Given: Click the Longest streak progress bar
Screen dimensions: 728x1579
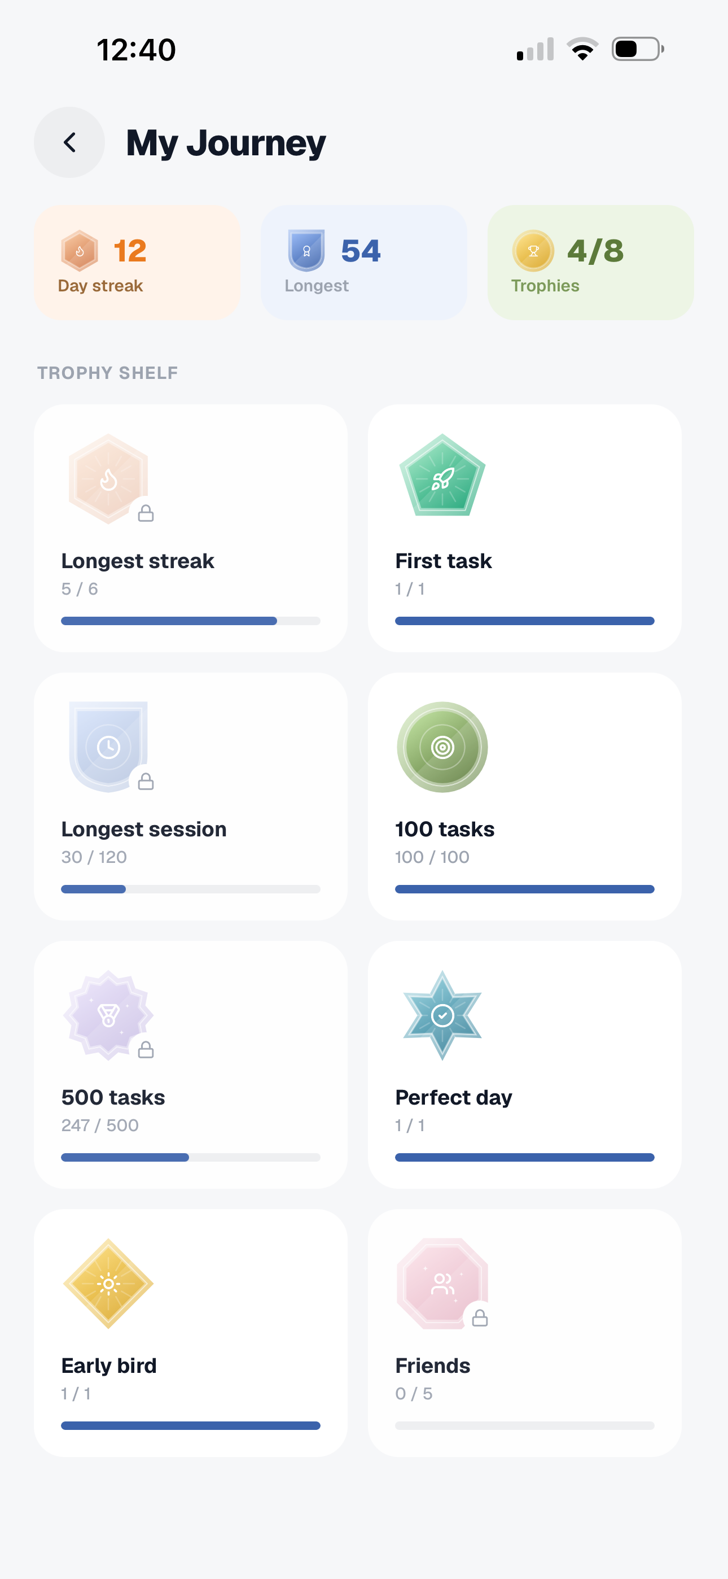Looking at the screenshot, I should [x=191, y=621].
